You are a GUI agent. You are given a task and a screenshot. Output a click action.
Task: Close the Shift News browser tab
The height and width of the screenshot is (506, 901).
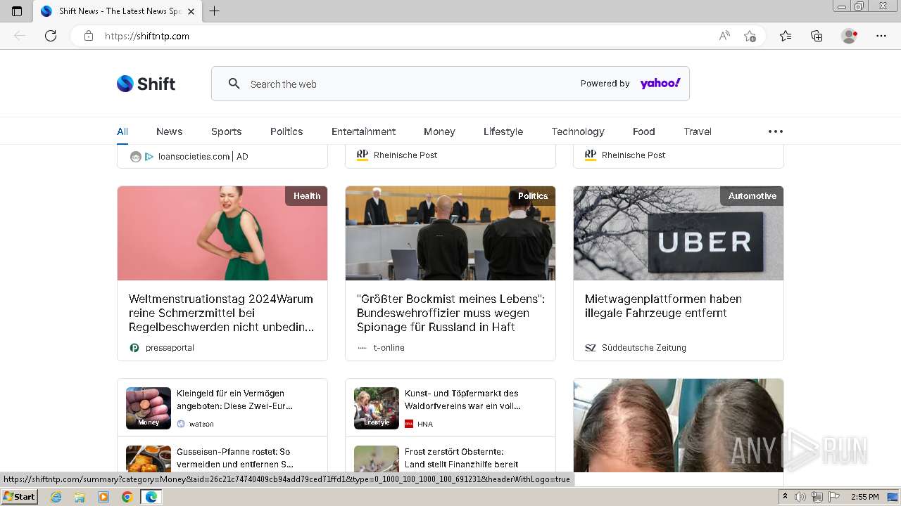coord(191,11)
